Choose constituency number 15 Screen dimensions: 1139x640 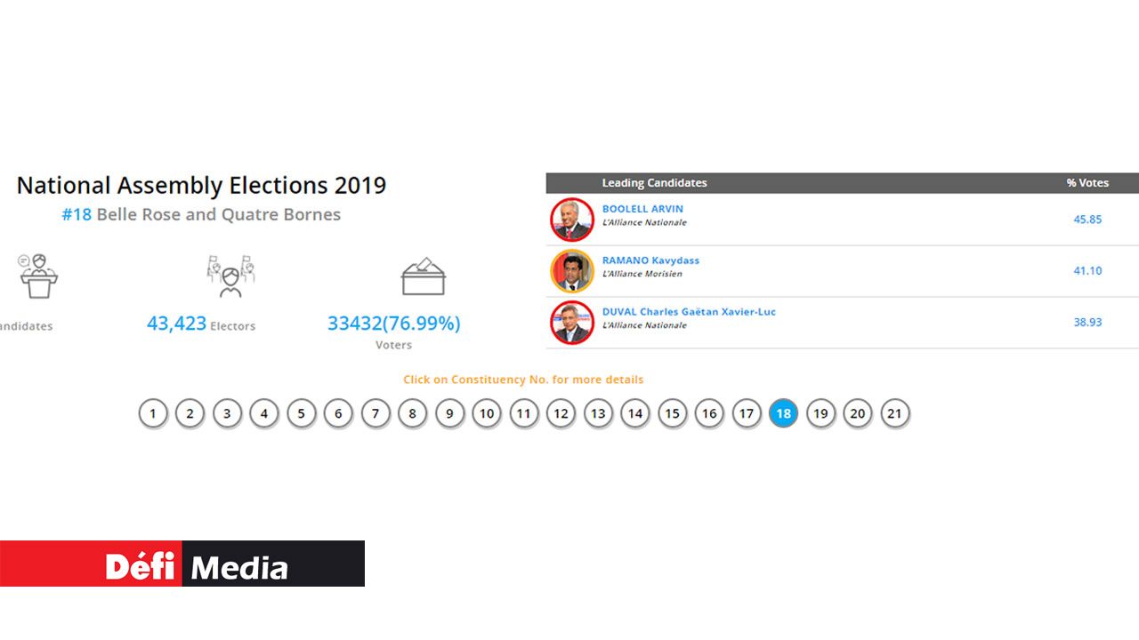point(672,413)
